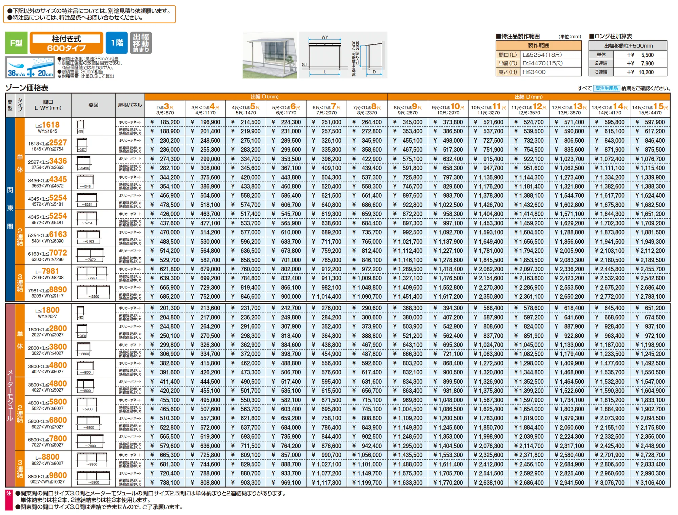Screen dimensions: 678x515
Task: Click the pink 注 note badge
Action: 9,500
